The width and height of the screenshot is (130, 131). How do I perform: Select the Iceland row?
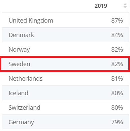pos(65,93)
